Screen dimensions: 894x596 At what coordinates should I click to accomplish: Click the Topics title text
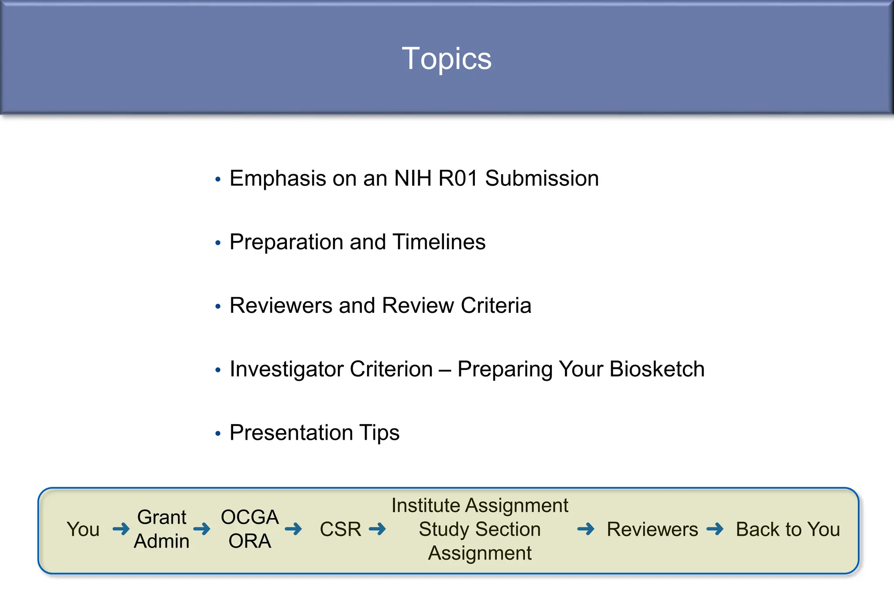447,58
